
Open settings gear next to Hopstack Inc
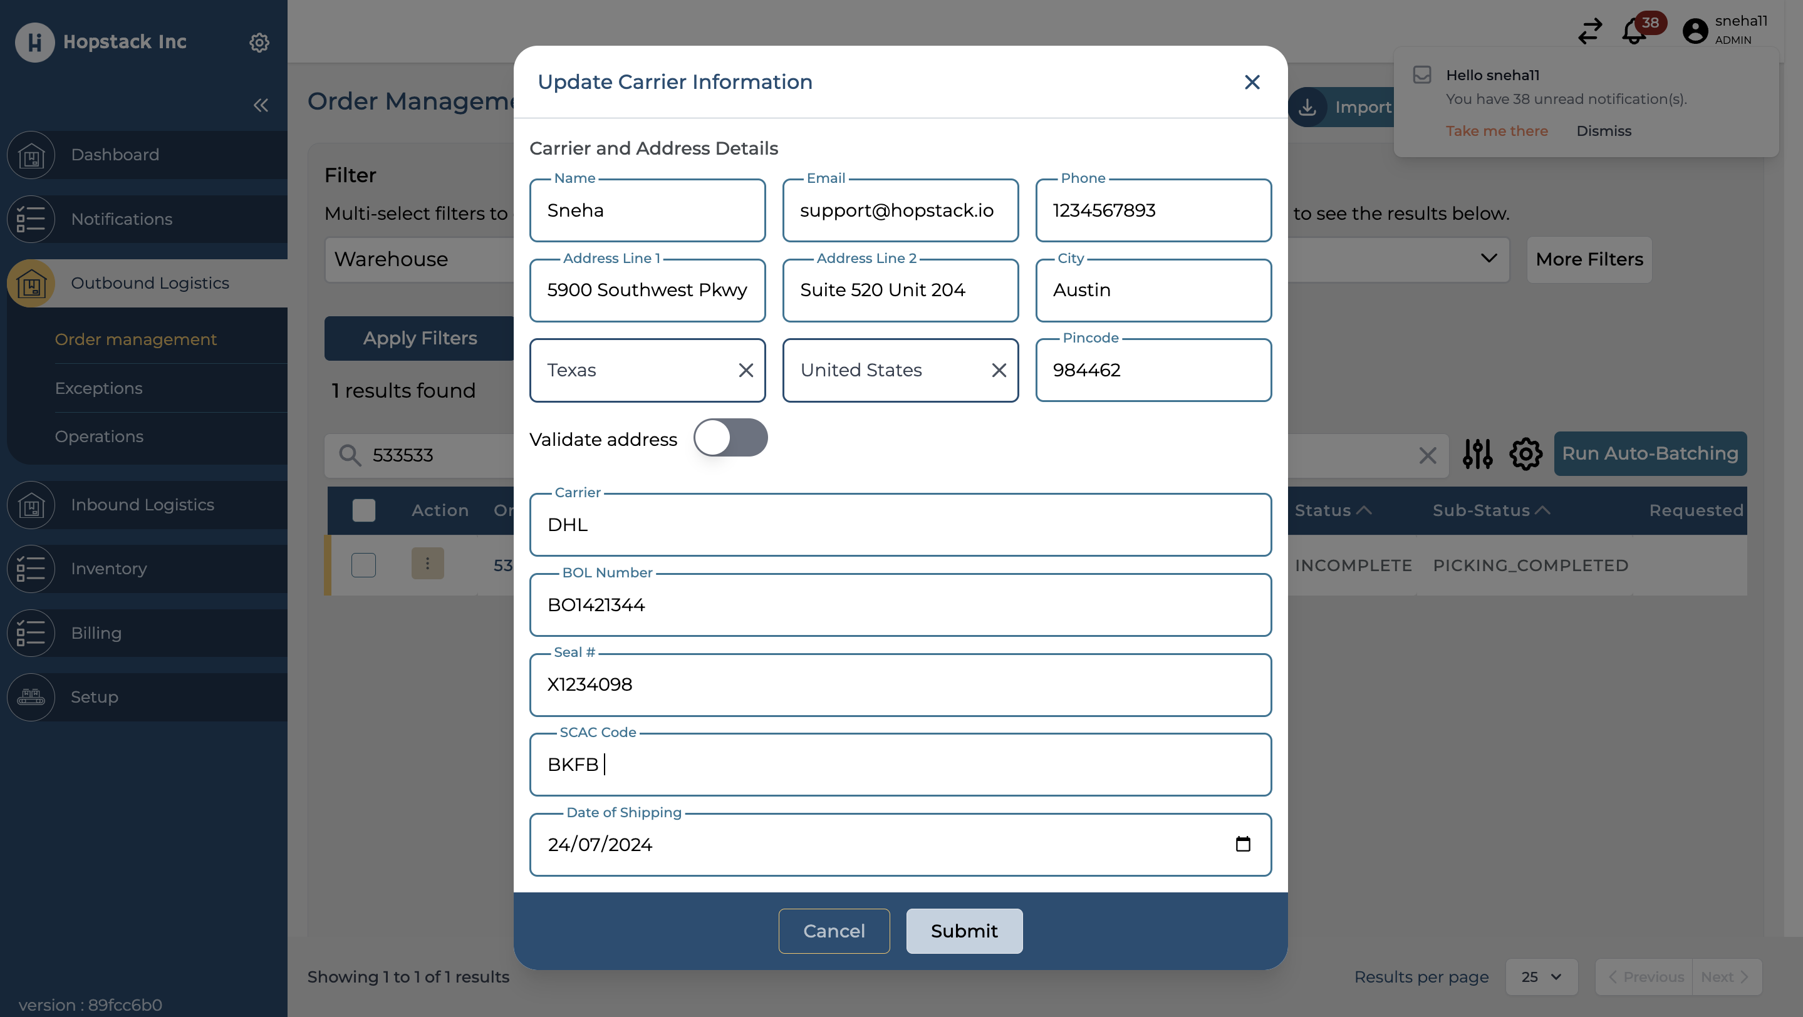point(259,43)
